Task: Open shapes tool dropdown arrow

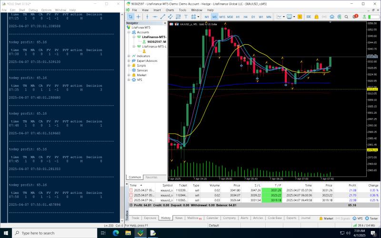Action: [198, 17]
